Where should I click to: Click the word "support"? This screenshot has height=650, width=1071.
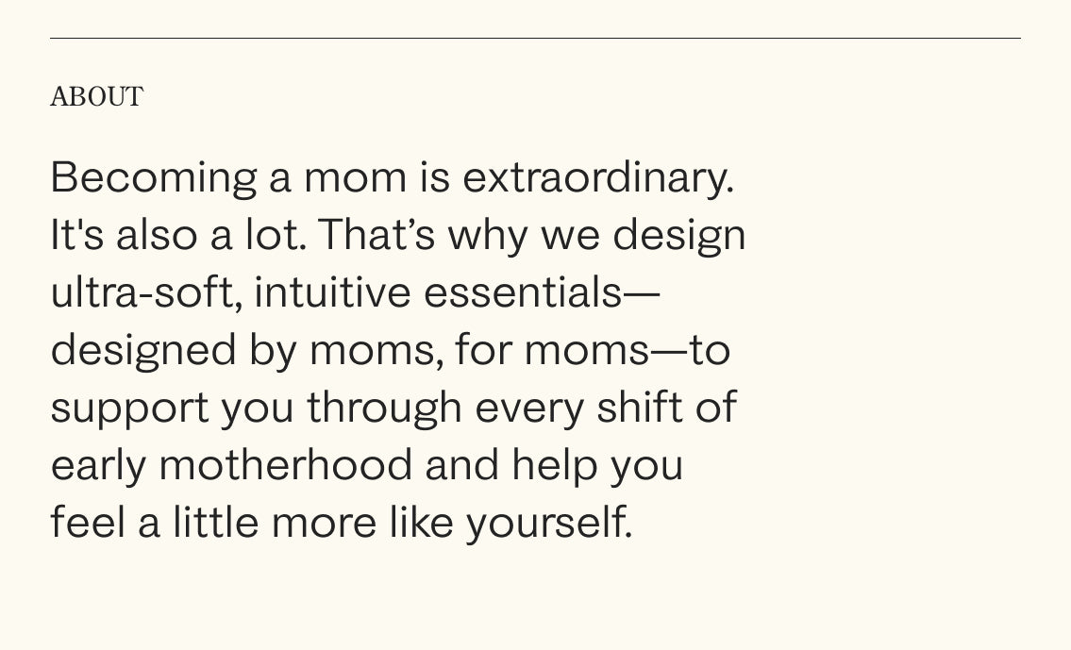[x=129, y=409]
